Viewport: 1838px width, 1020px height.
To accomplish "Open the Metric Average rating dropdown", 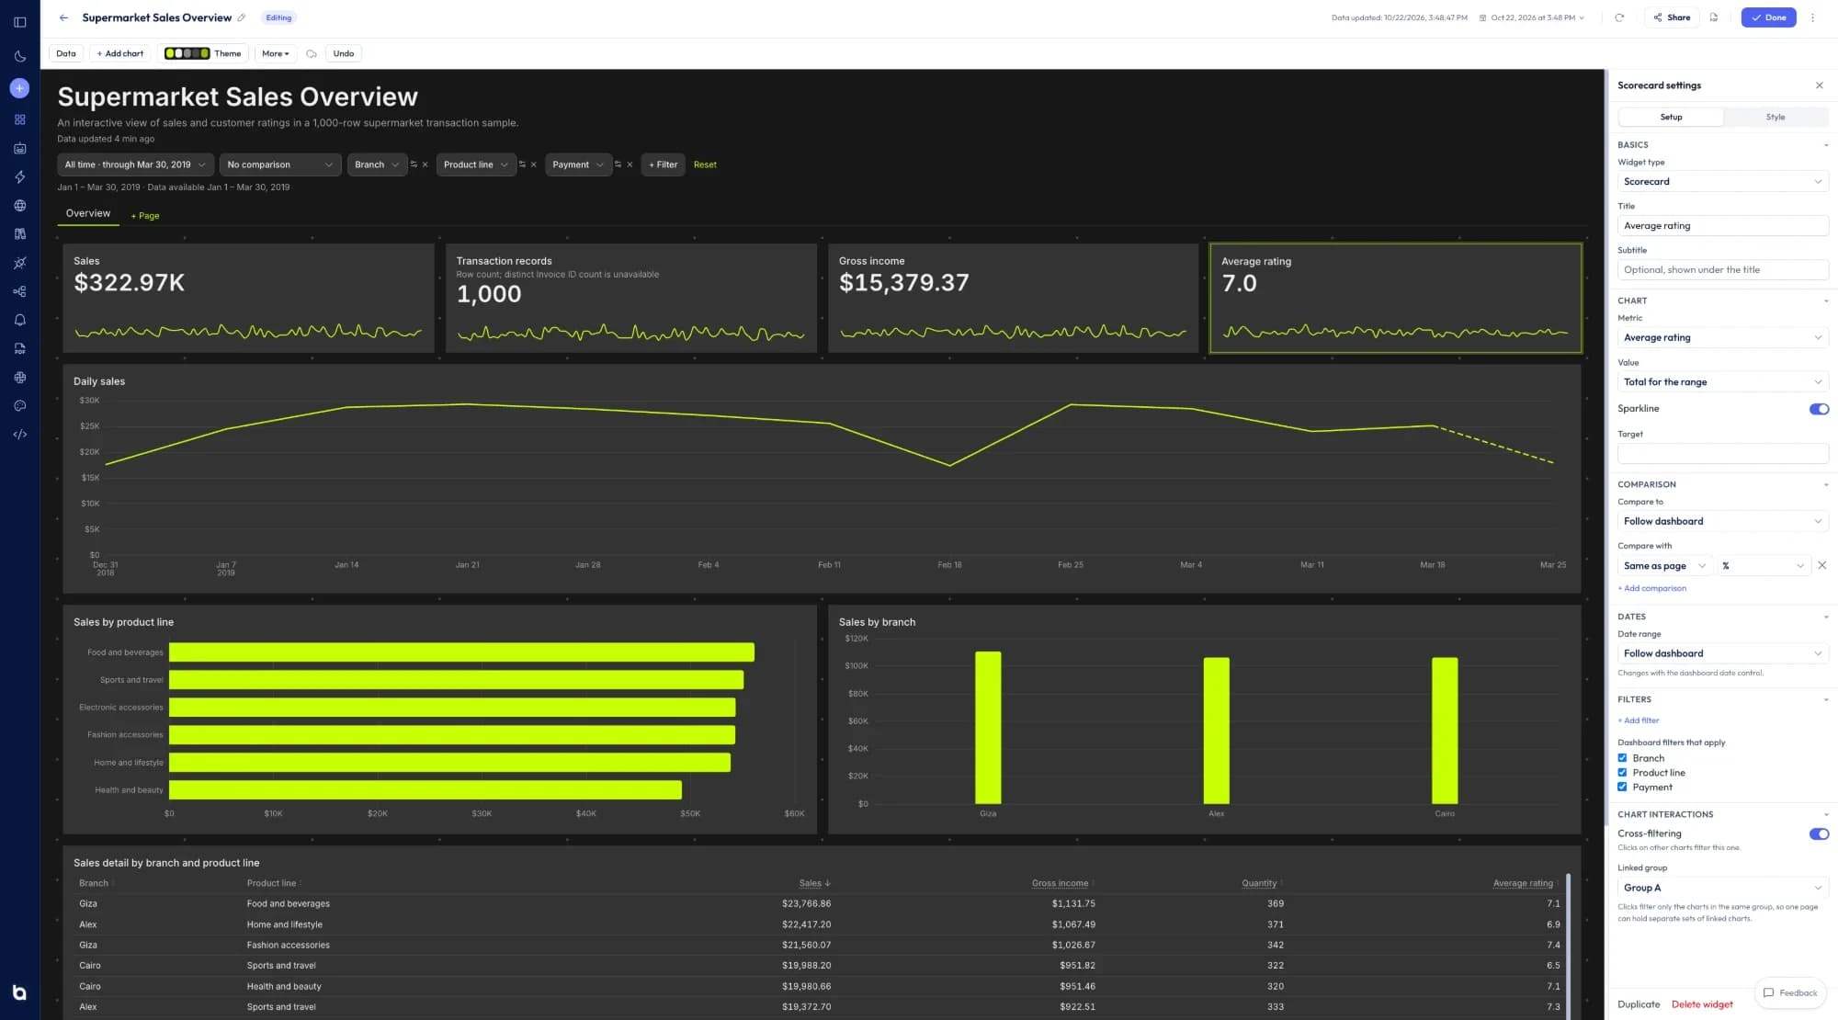I will 1722,337.
